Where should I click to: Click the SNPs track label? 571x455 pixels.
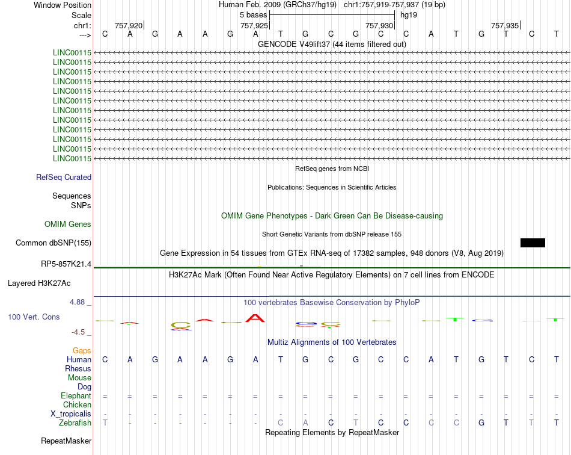(x=81, y=205)
